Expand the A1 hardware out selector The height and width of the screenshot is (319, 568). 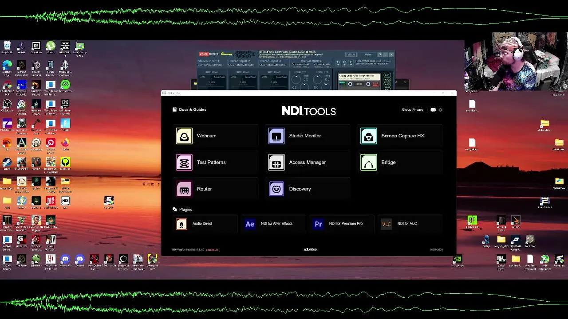pyautogui.click(x=338, y=63)
